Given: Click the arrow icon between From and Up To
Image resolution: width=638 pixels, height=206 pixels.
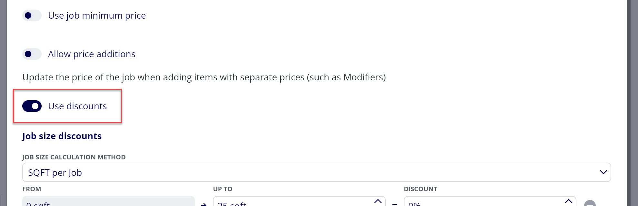Looking at the screenshot, I should pos(204,204).
